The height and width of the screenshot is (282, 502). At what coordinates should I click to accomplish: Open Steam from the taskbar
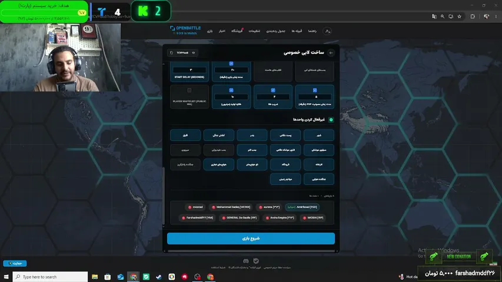[x=159, y=277]
